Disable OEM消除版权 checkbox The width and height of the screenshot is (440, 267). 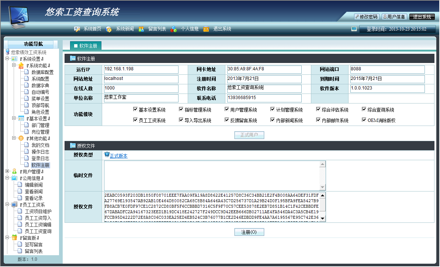[x=364, y=120]
